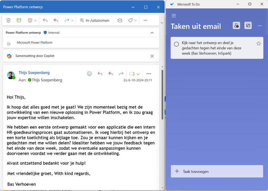
Task: Click the Taak toevoegen input field
Action: point(217,171)
